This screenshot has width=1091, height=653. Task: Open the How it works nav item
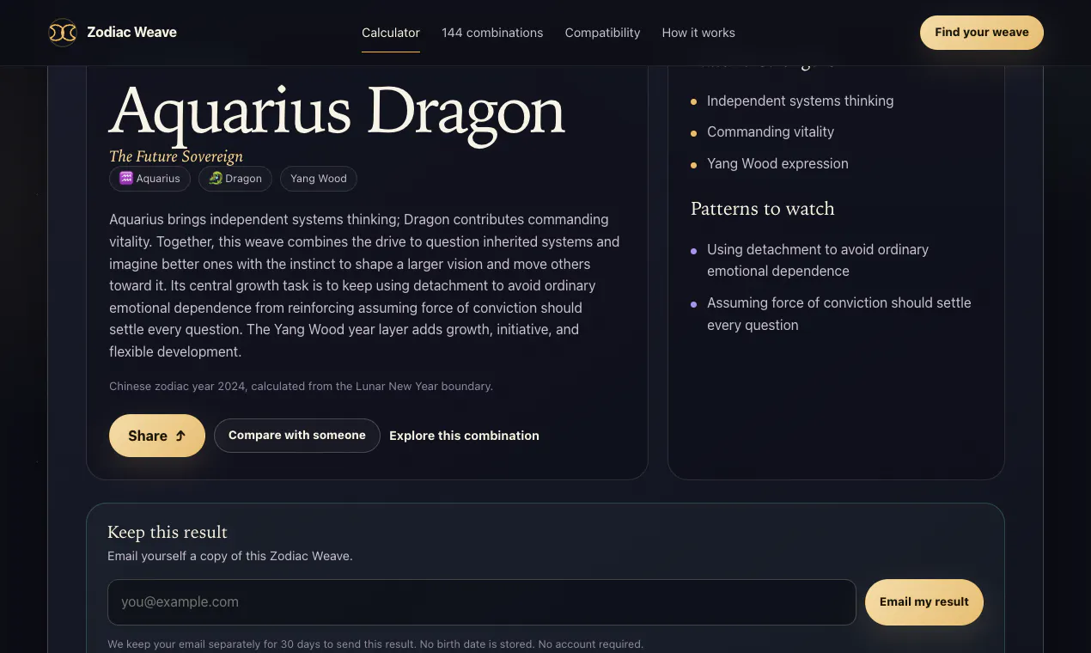[x=698, y=33]
